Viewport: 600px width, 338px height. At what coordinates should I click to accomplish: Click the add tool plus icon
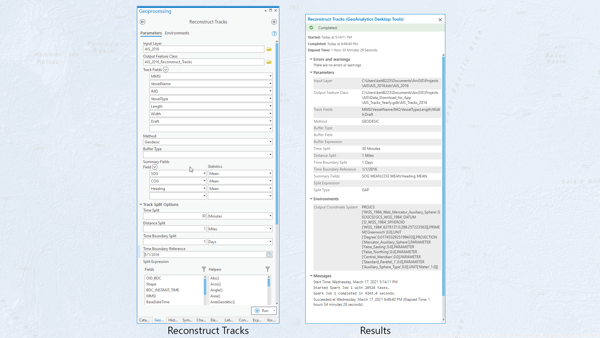(x=274, y=22)
